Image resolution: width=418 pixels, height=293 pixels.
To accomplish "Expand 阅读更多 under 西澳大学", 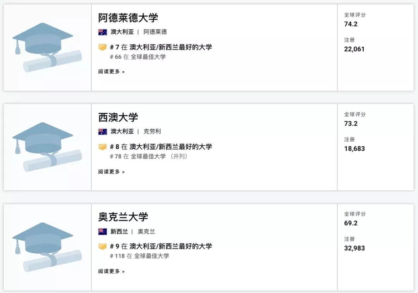I will [x=111, y=172].
